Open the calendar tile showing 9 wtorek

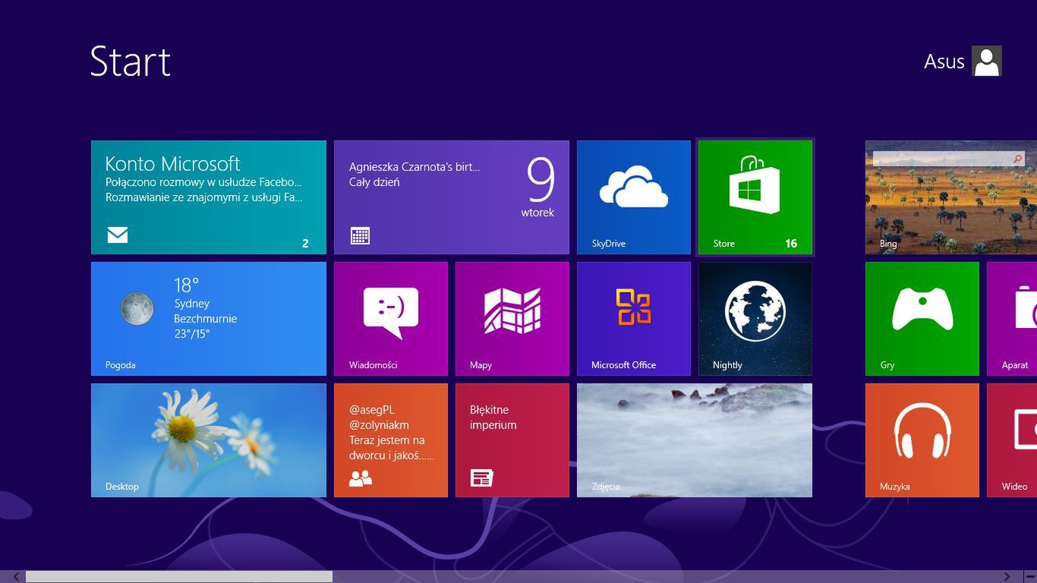pos(451,197)
